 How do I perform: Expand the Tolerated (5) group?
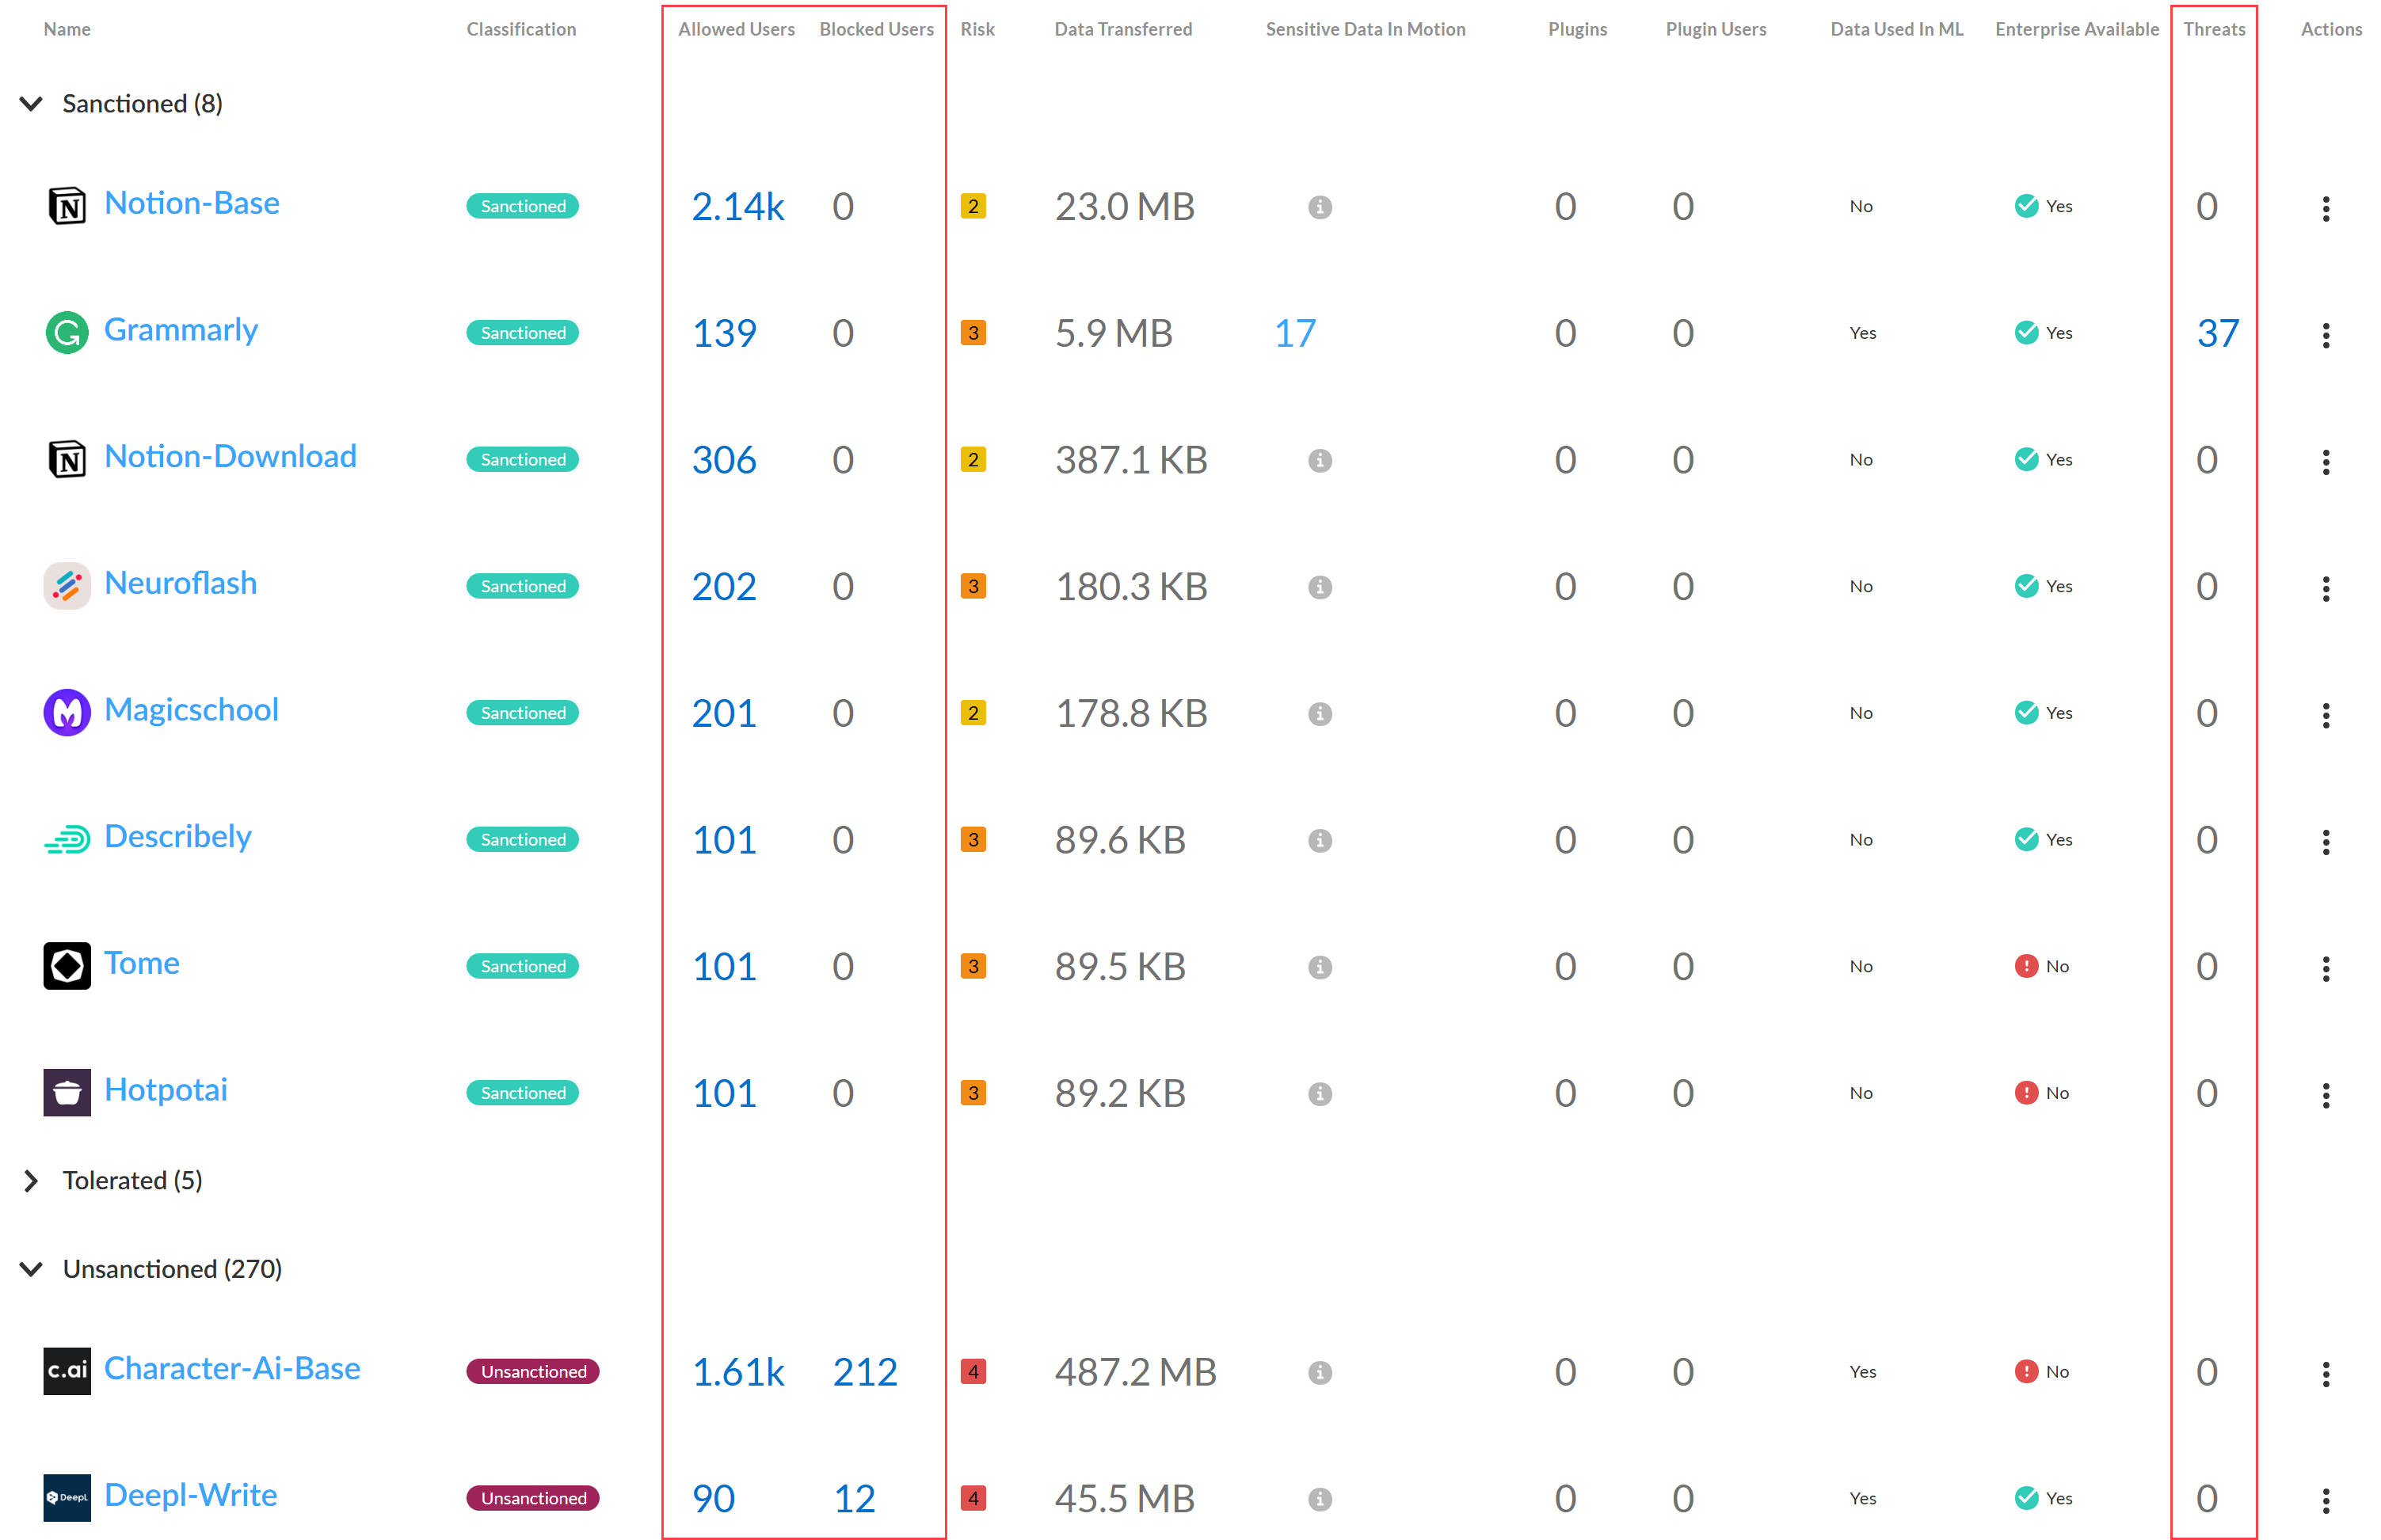[31, 1181]
